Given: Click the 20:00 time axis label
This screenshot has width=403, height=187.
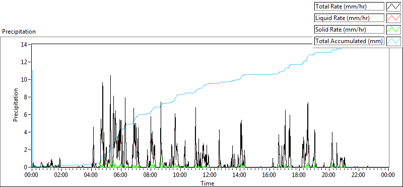Looking at the screenshot, I should (x=329, y=175).
